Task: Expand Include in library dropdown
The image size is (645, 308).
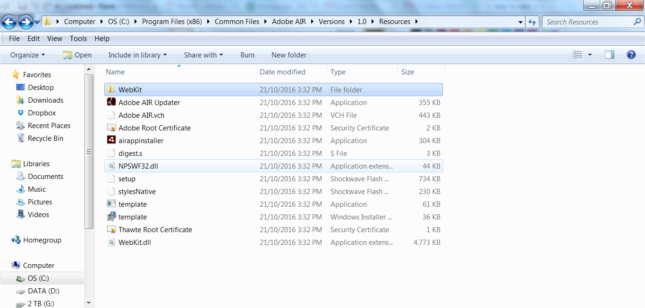Action: [137, 55]
